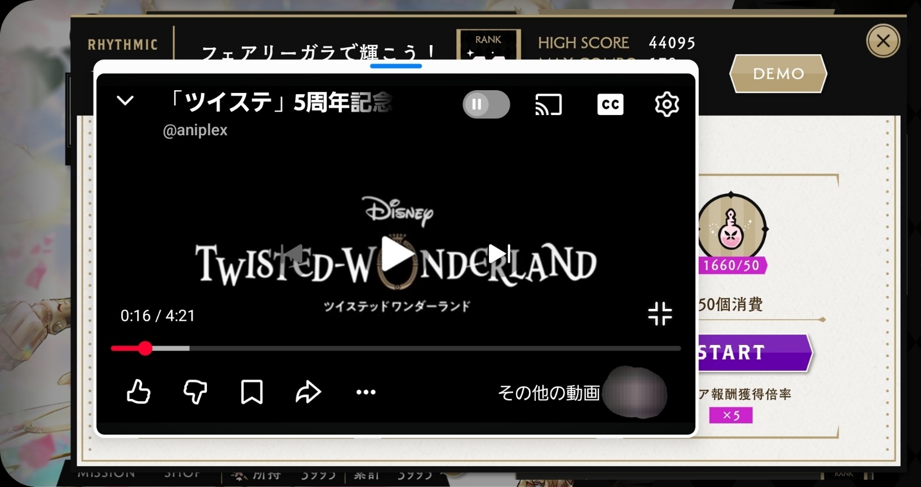
Task: Close the rhythmic stage panel
Action: [883, 41]
